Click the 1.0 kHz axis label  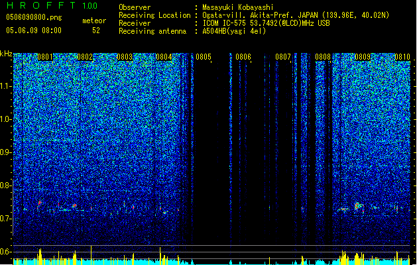pos(6,119)
